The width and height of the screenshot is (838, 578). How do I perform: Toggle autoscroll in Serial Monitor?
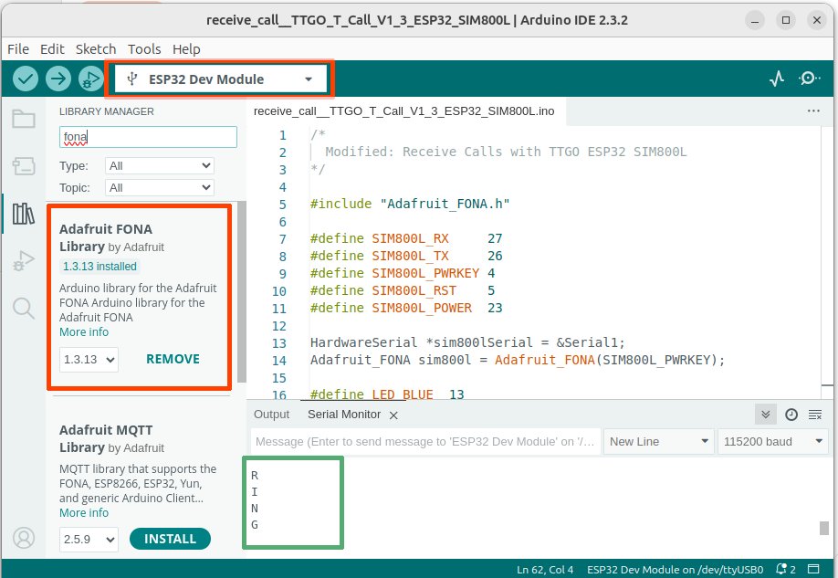click(x=766, y=415)
